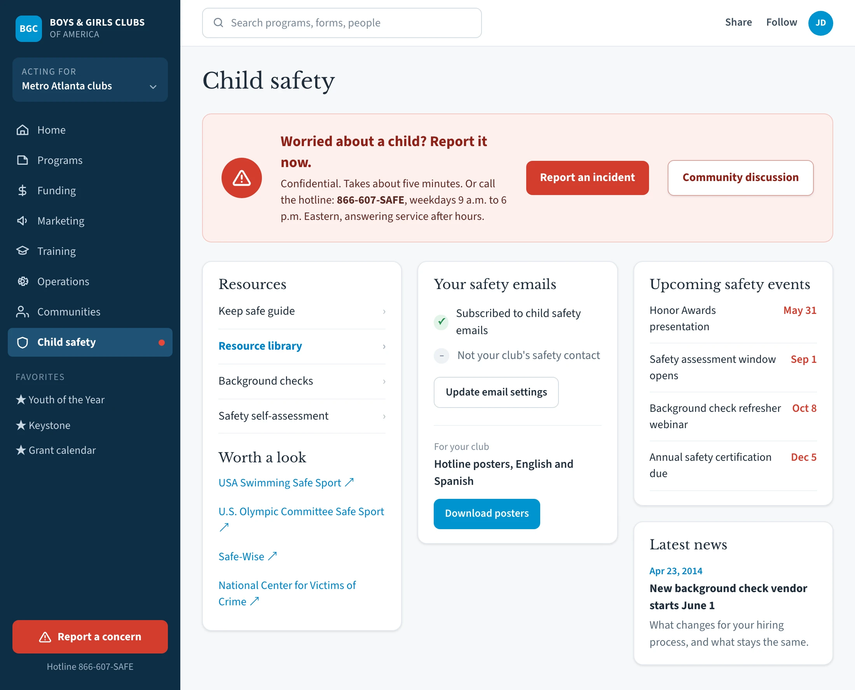This screenshot has width=855, height=690.
Task: Click the BGC logo badge
Action: (x=29, y=29)
